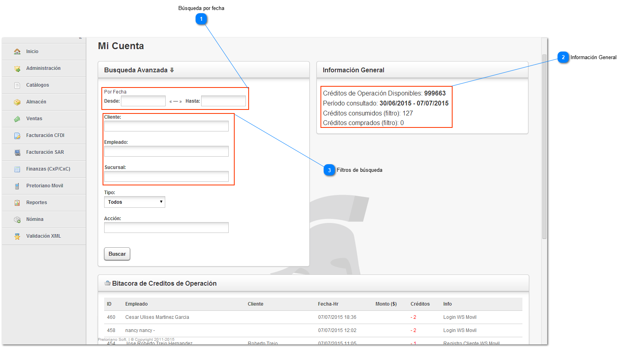Screen dimensions: 623x348
Task: Click Login WS Movil in row 458
Action: click(x=460, y=330)
